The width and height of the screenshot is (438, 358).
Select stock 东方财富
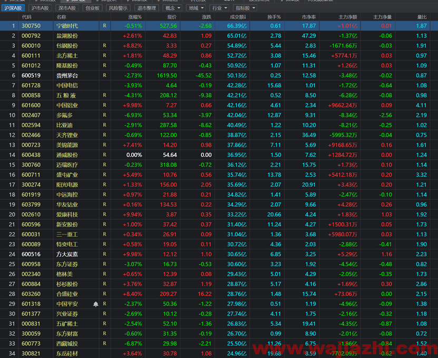(x=67, y=333)
